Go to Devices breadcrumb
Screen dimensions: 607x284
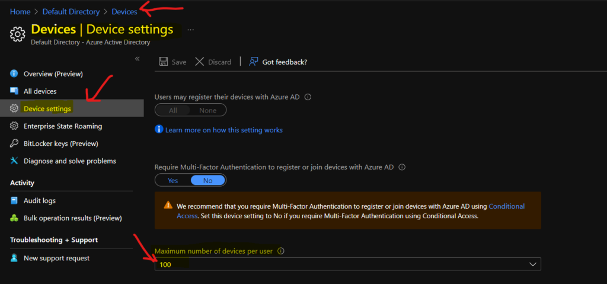pyautogui.click(x=124, y=12)
